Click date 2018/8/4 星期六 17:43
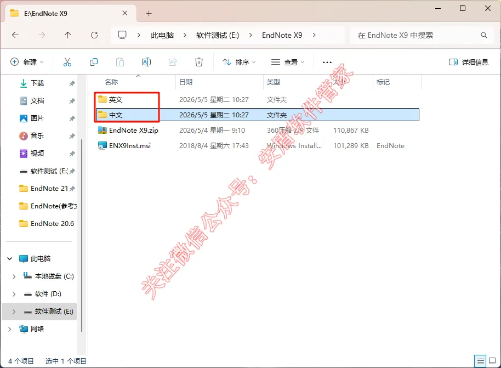This screenshot has width=501, height=368. tap(214, 146)
